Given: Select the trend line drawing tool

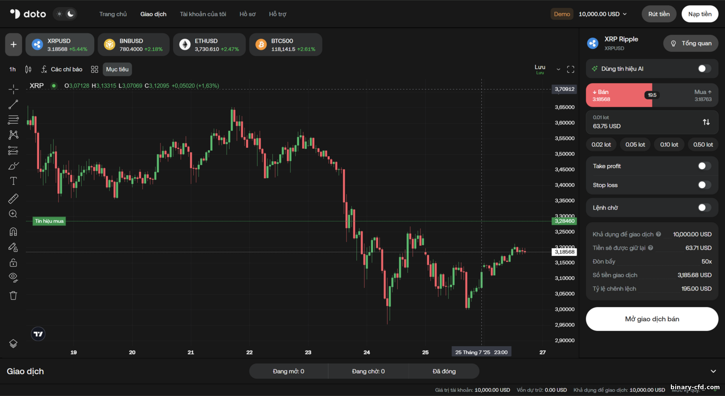Looking at the screenshot, I should (14, 104).
